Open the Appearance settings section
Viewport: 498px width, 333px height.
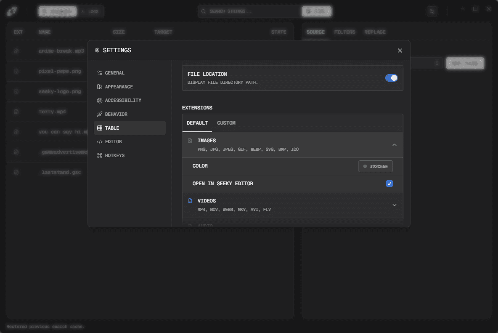tap(119, 87)
